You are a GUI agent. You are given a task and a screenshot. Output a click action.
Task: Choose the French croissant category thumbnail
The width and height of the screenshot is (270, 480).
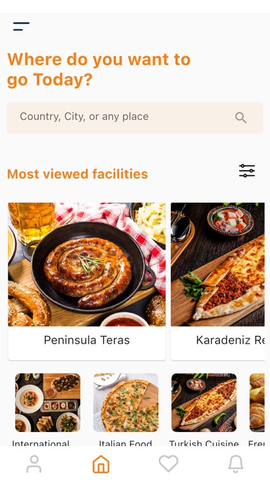[x=257, y=403]
